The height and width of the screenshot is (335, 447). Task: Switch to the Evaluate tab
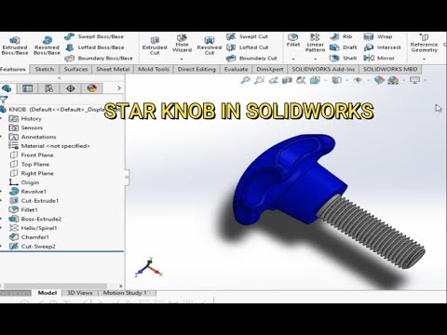[x=236, y=69]
